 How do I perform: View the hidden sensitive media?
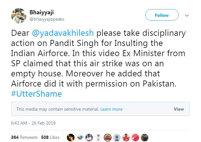point(179,109)
